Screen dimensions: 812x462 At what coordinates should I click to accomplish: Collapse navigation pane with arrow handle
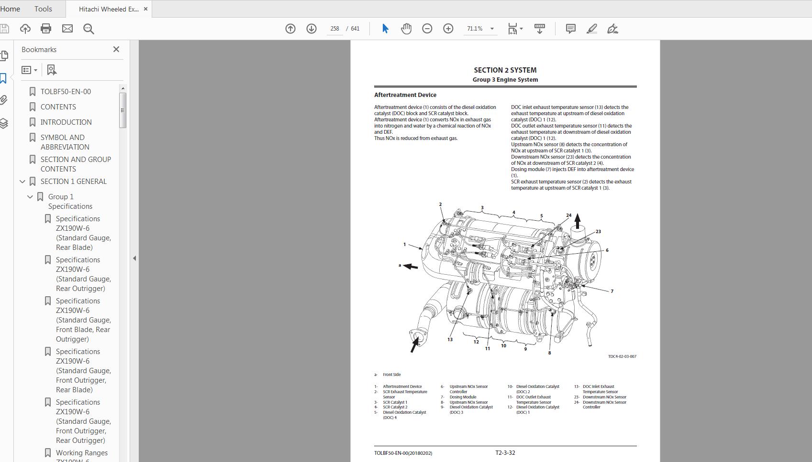(134, 258)
